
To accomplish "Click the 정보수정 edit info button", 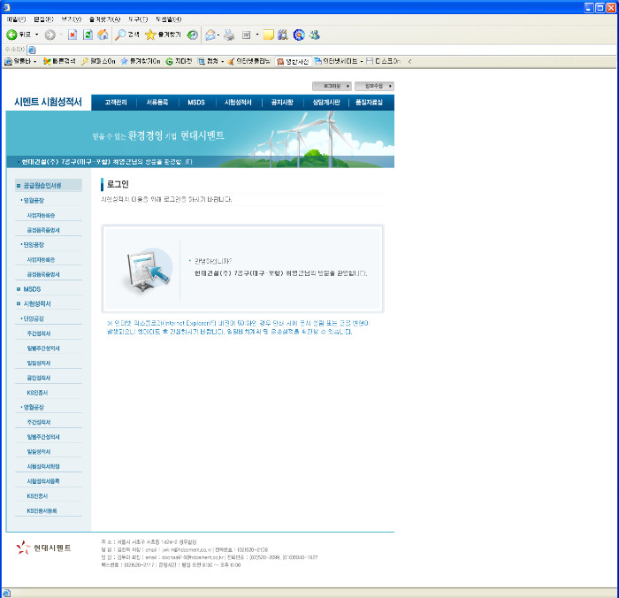I will (x=374, y=86).
